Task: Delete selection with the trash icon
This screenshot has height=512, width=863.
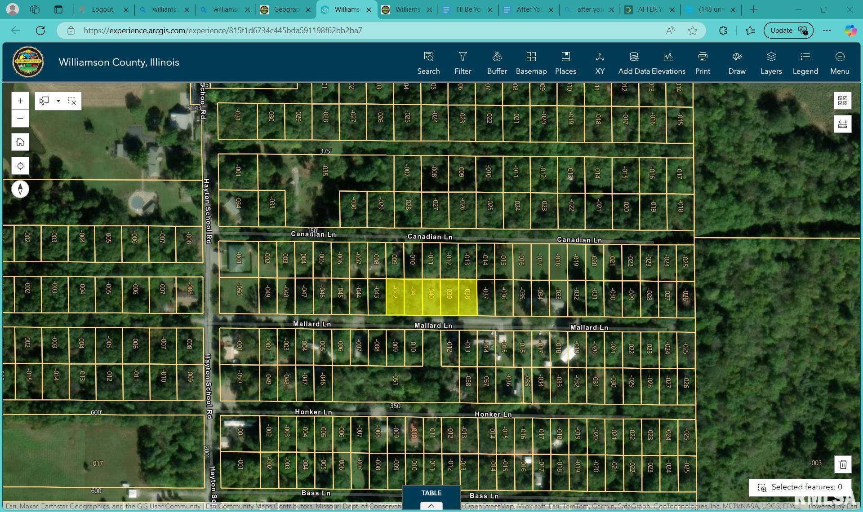Action: tap(843, 464)
